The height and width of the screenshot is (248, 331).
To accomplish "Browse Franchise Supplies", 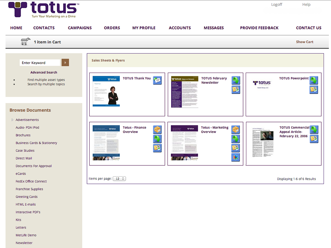I will (29, 189).
